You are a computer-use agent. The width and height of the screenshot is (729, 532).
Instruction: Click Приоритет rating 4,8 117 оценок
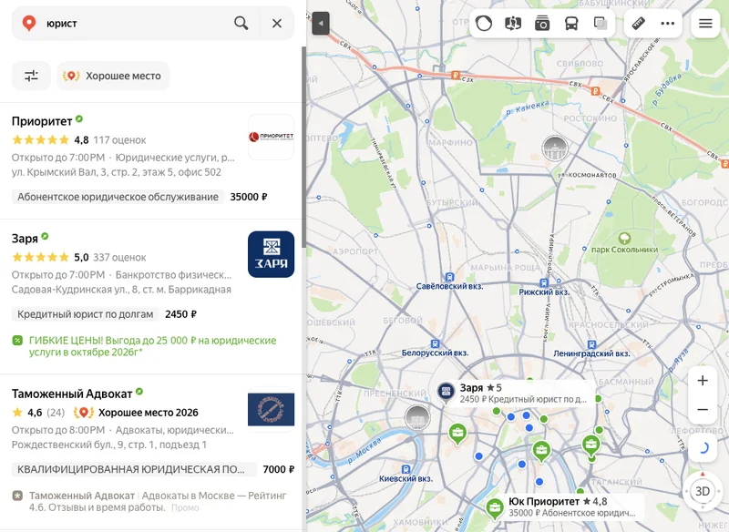79,140
